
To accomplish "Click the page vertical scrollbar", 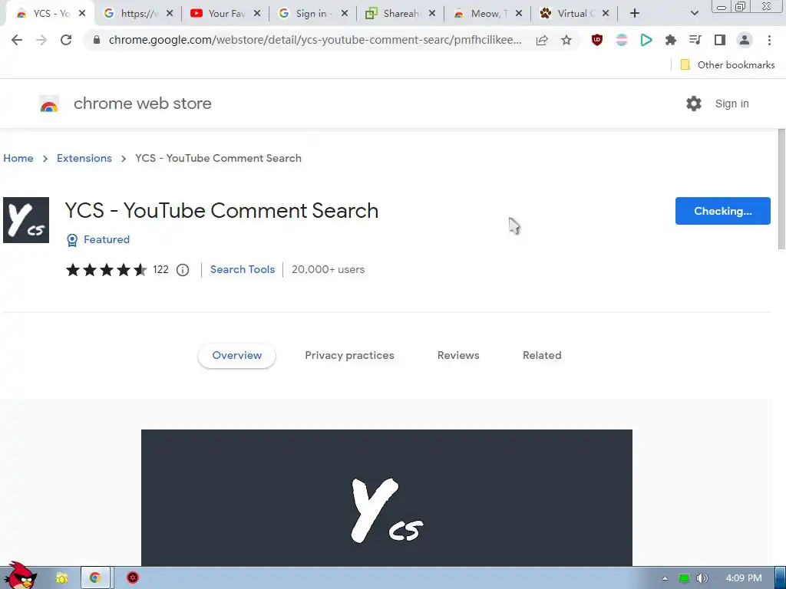I will [x=781, y=189].
